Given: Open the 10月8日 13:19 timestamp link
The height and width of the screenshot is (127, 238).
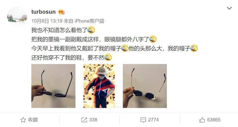Looking at the screenshot, I should [x=47, y=21].
